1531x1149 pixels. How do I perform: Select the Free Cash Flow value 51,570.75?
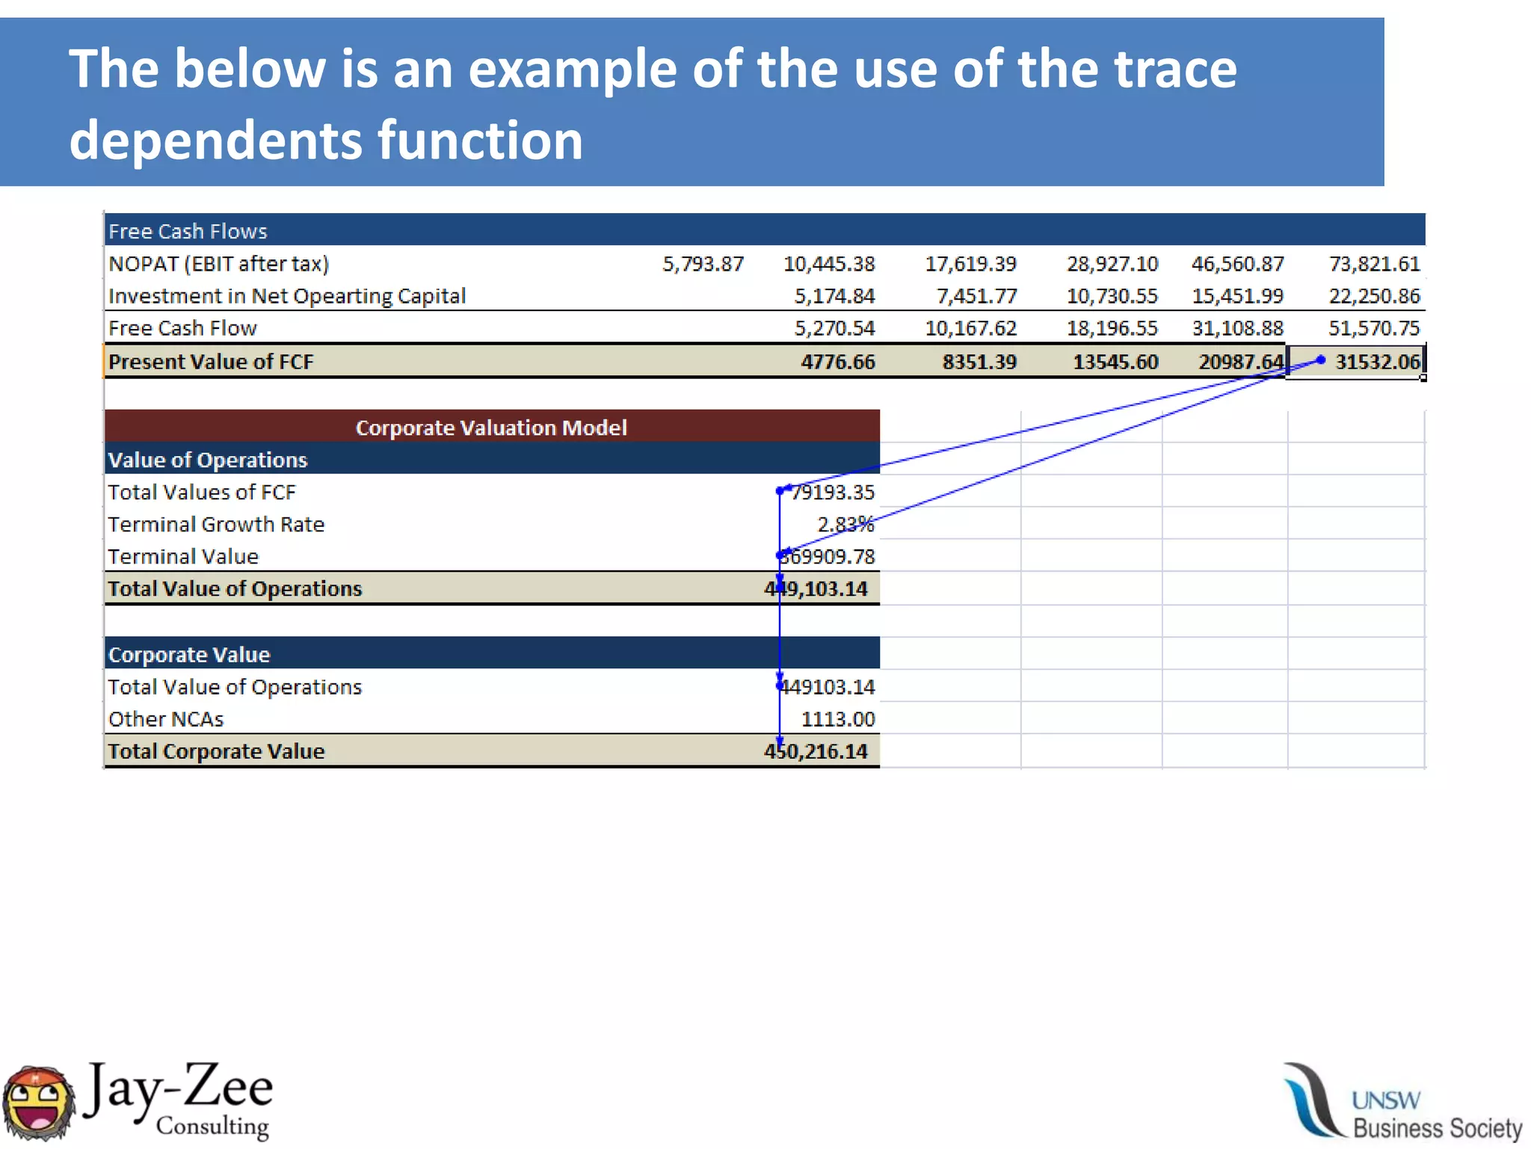point(1373,328)
